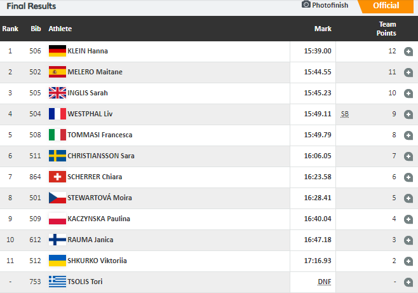Click the DNF abbreviation mark
Image resolution: width=418 pixels, height=293 pixels.
click(x=325, y=282)
